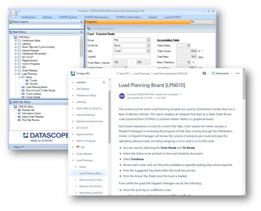This screenshot has height=211, width=261.
Task: Collapse the Setup subfolder under Load Planning
Action: coord(20,77)
